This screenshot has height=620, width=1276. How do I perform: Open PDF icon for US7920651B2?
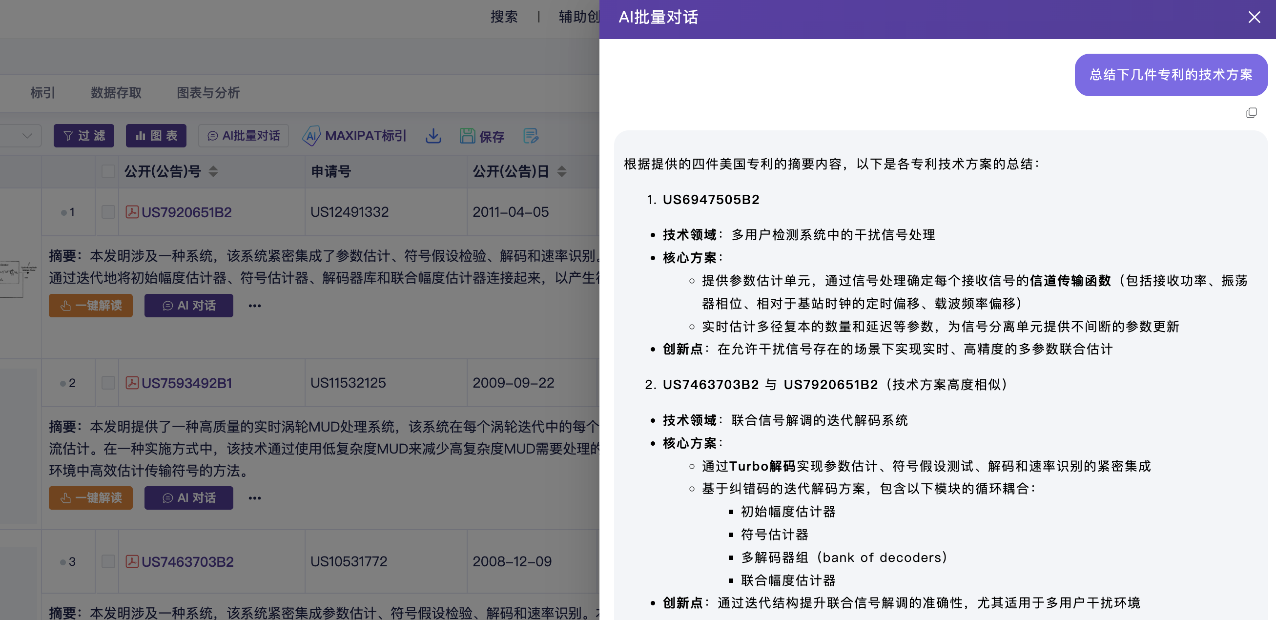pos(132,212)
